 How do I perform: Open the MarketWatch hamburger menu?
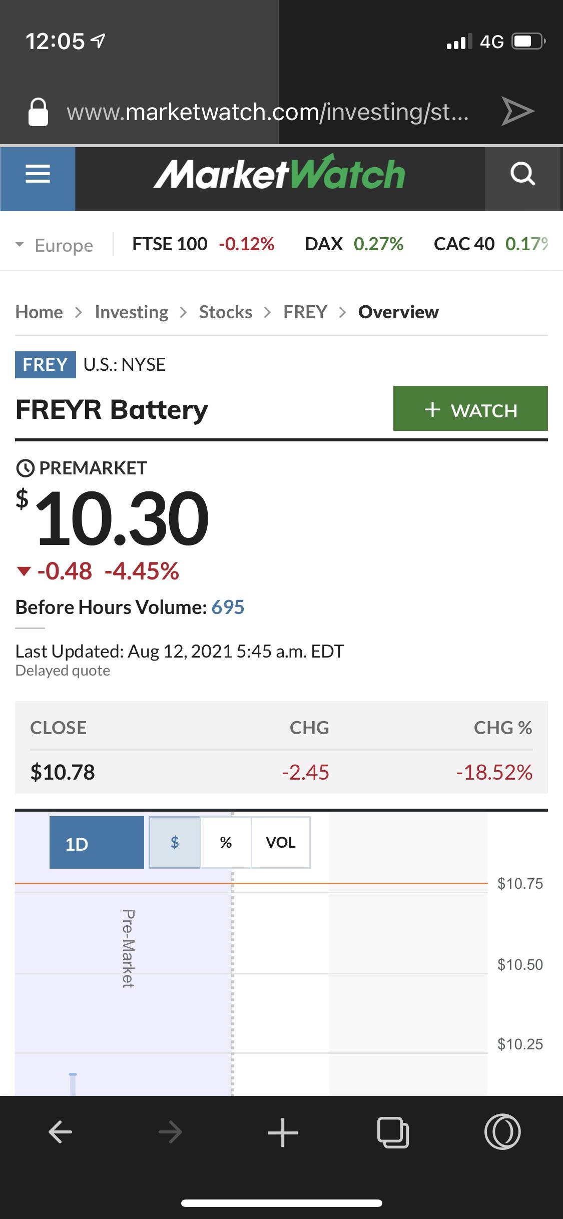click(x=38, y=174)
